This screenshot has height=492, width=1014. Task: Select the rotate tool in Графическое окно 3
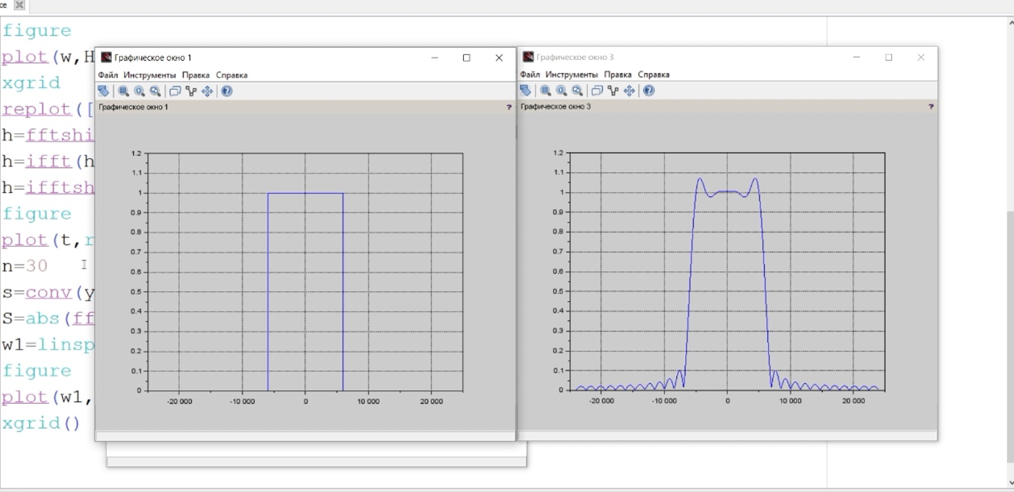tap(526, 90)
